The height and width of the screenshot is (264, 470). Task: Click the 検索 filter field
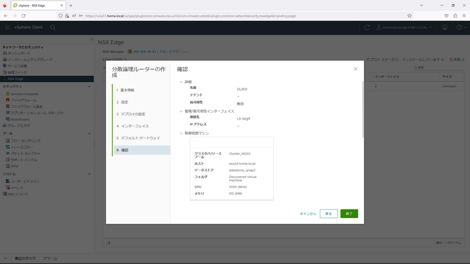439,68
